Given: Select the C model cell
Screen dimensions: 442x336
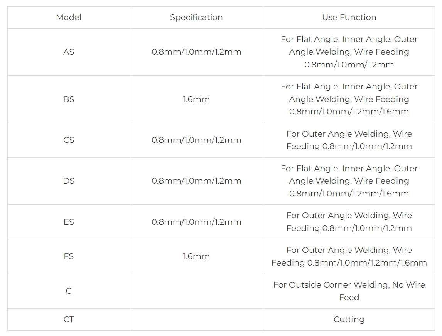Looking at the screenshot, I should pyautogui.click(x=69, y=291).
